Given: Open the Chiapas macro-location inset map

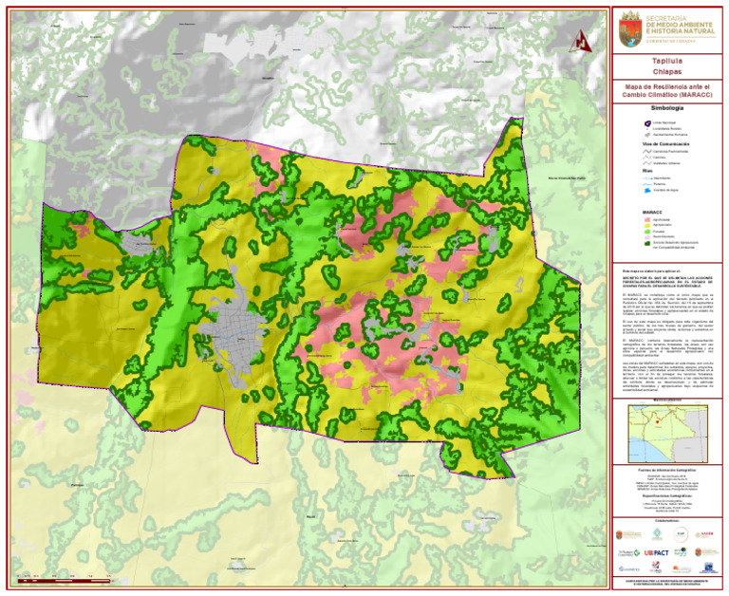Looking at the screenshot, I should pos(668,434).
